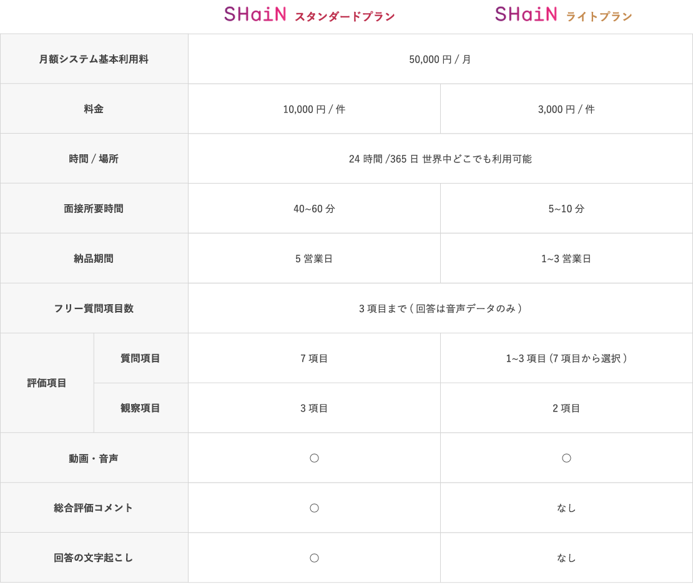Screen dimensions: 693x587
Task: Click the light plan circle for 動画・音声
Action: (x=566, y=458)
